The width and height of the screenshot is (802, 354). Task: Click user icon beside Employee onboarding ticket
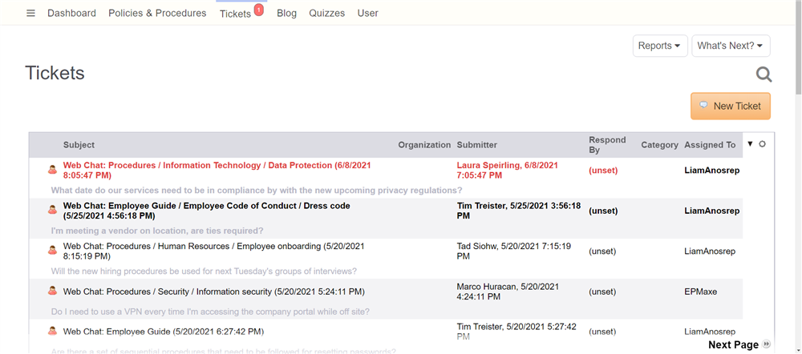tap(52, 251)
